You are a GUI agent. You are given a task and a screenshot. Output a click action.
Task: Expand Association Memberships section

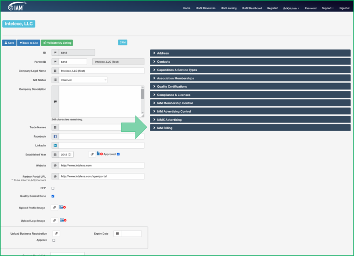coord(250,78)
